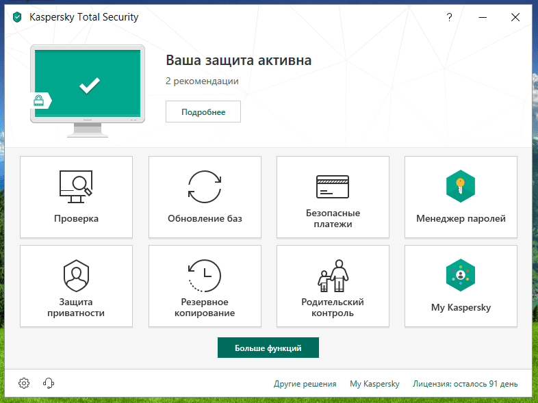Close the Kaspersky Total Security window
This screenshot has width=538, height=403.
point(515,17)
